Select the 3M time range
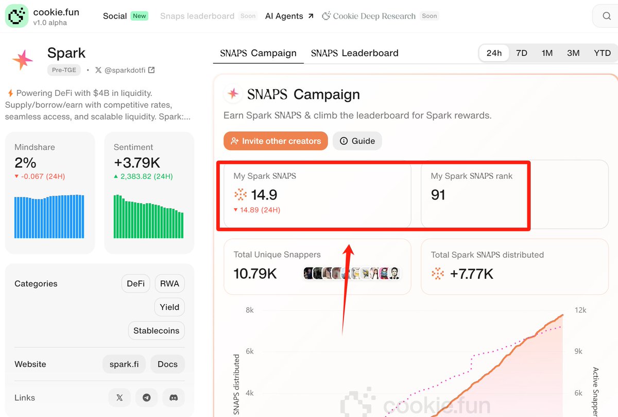The width and height of the screenshot is (618, 417). pyautogui.click(x=573, y=53)
